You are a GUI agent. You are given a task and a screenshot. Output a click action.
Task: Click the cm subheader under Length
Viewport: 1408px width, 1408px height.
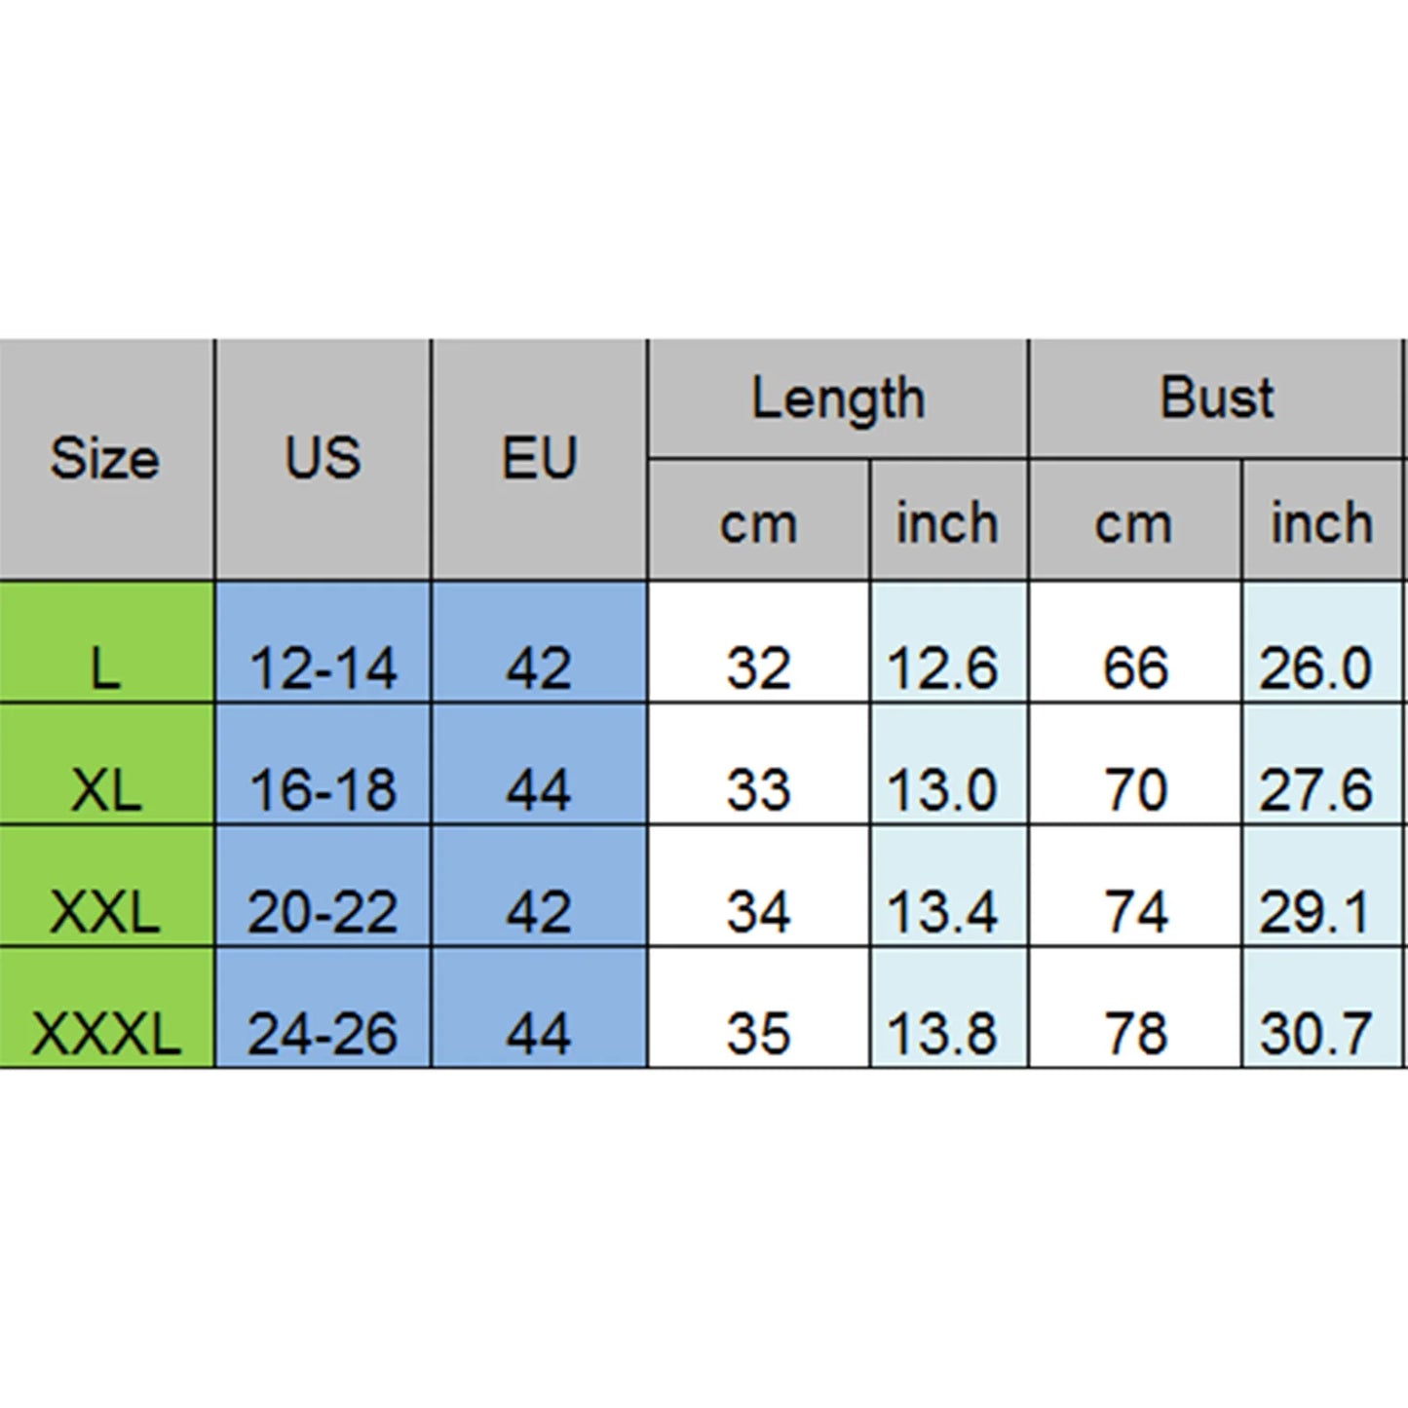[x=758, y=523]
